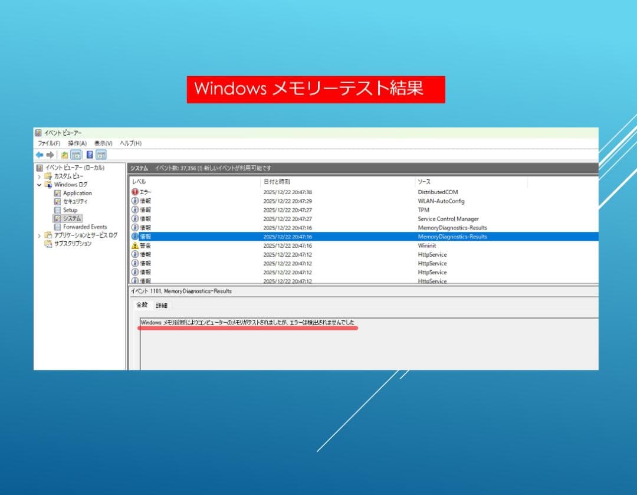Click the forward navigation arrow in the toolbar
The image size is (637, 495).
click(50, 155)
